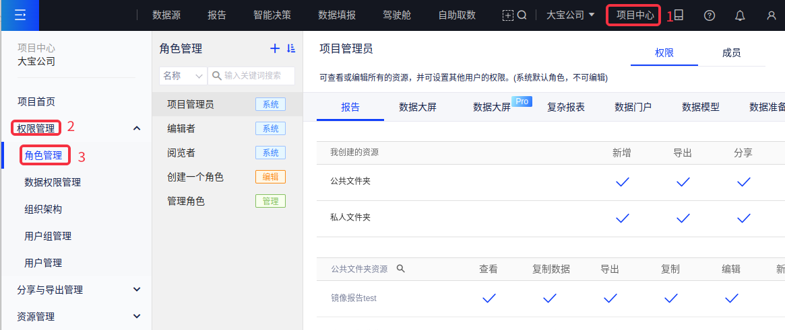Screen dimensions: 785x330
Task: Open the 名称 filter dropdown
Action: click(183, 76)
